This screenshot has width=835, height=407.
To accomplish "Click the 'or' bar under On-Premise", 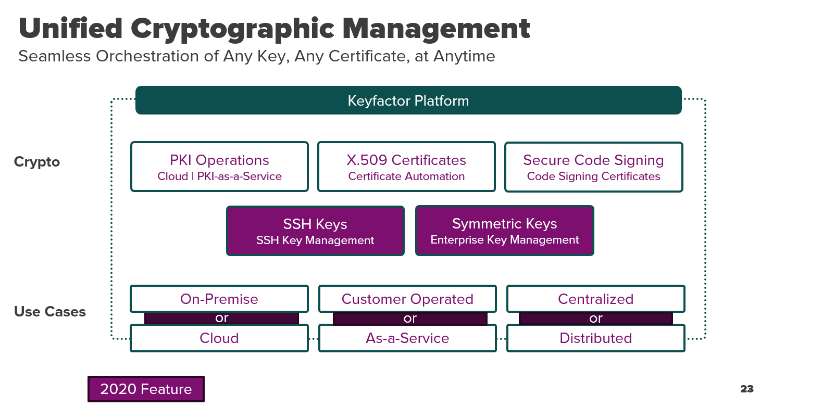I will tap(221, 318).
